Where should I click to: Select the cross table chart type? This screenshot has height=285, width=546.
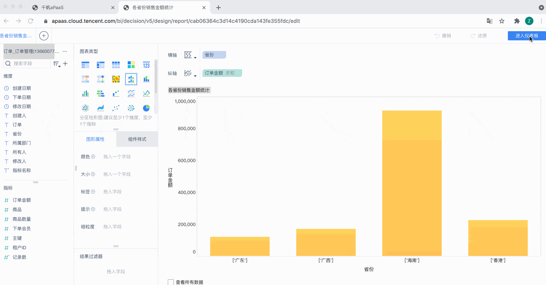coord(101,65)
